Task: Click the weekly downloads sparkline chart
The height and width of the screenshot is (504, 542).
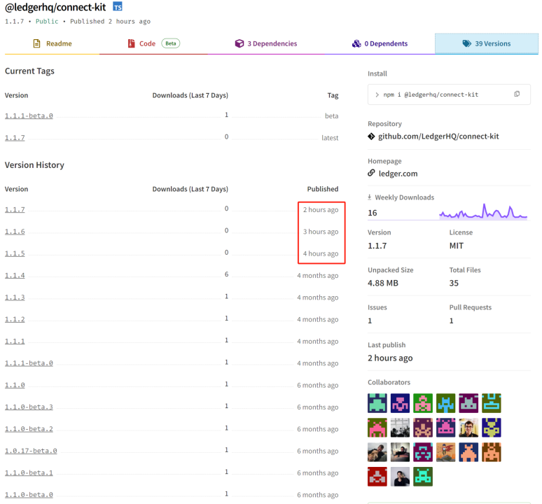Action: pyautogui.click(x=483, y=211)
